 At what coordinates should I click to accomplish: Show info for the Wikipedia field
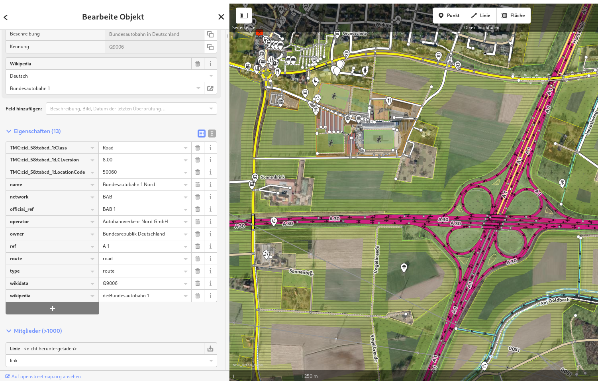(210, 64)
